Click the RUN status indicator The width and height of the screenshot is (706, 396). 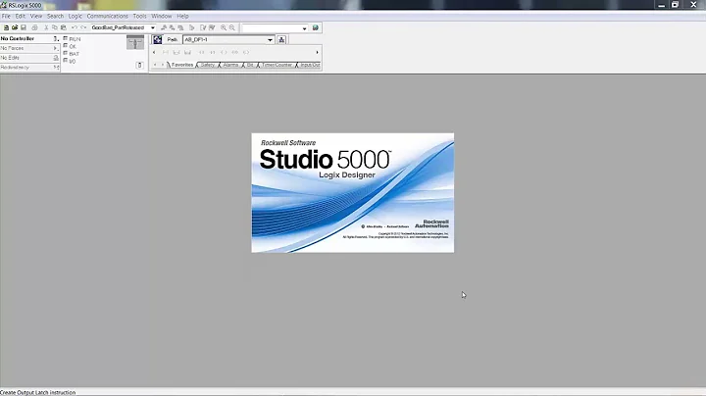click(x=72, y=39)
